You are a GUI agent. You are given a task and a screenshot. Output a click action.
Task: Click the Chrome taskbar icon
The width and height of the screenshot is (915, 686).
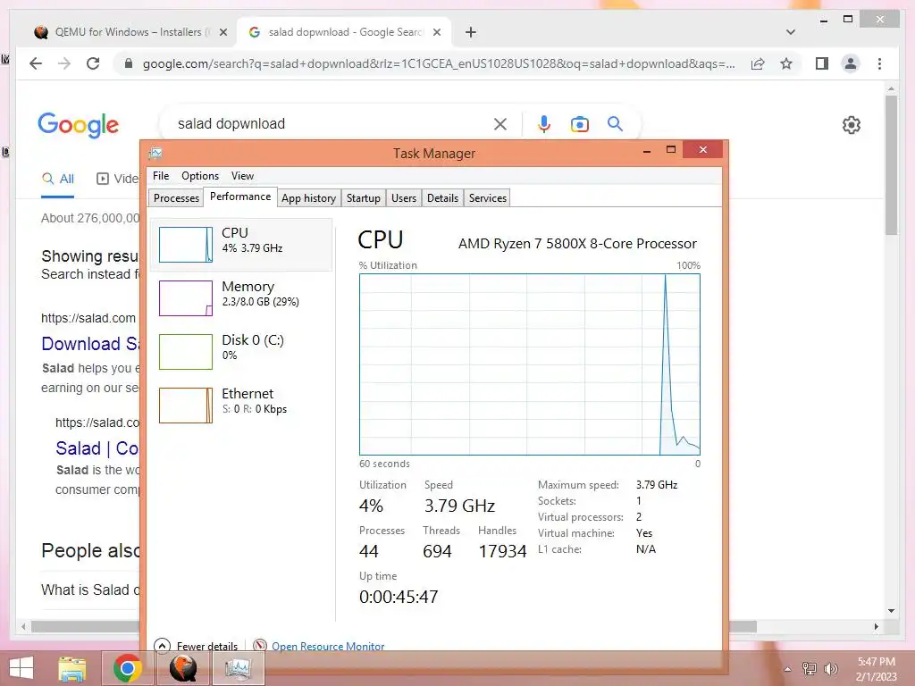[x=128, y=668]
